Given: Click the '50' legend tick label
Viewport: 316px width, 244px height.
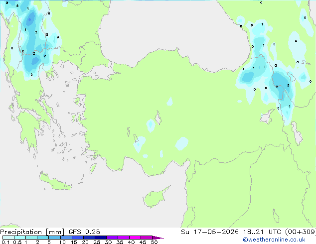Looking at the screenshot, I should pyautogui.click(x=155, y=242).
